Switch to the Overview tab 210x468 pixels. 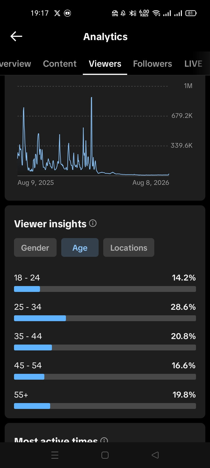[x=15, y=64]
